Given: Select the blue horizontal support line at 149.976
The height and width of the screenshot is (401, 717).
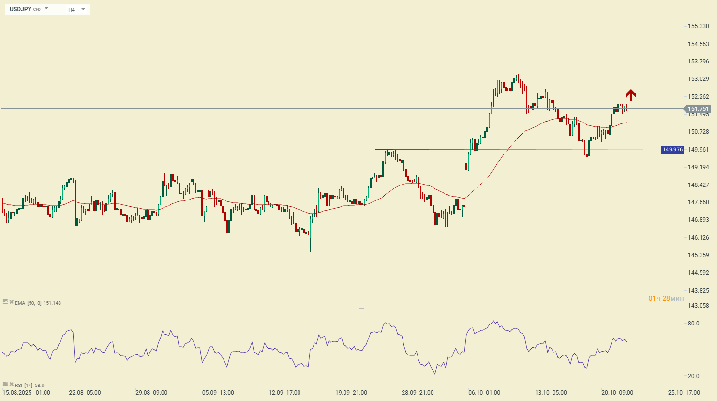Looking at the screenshot, I should [532, 150].
